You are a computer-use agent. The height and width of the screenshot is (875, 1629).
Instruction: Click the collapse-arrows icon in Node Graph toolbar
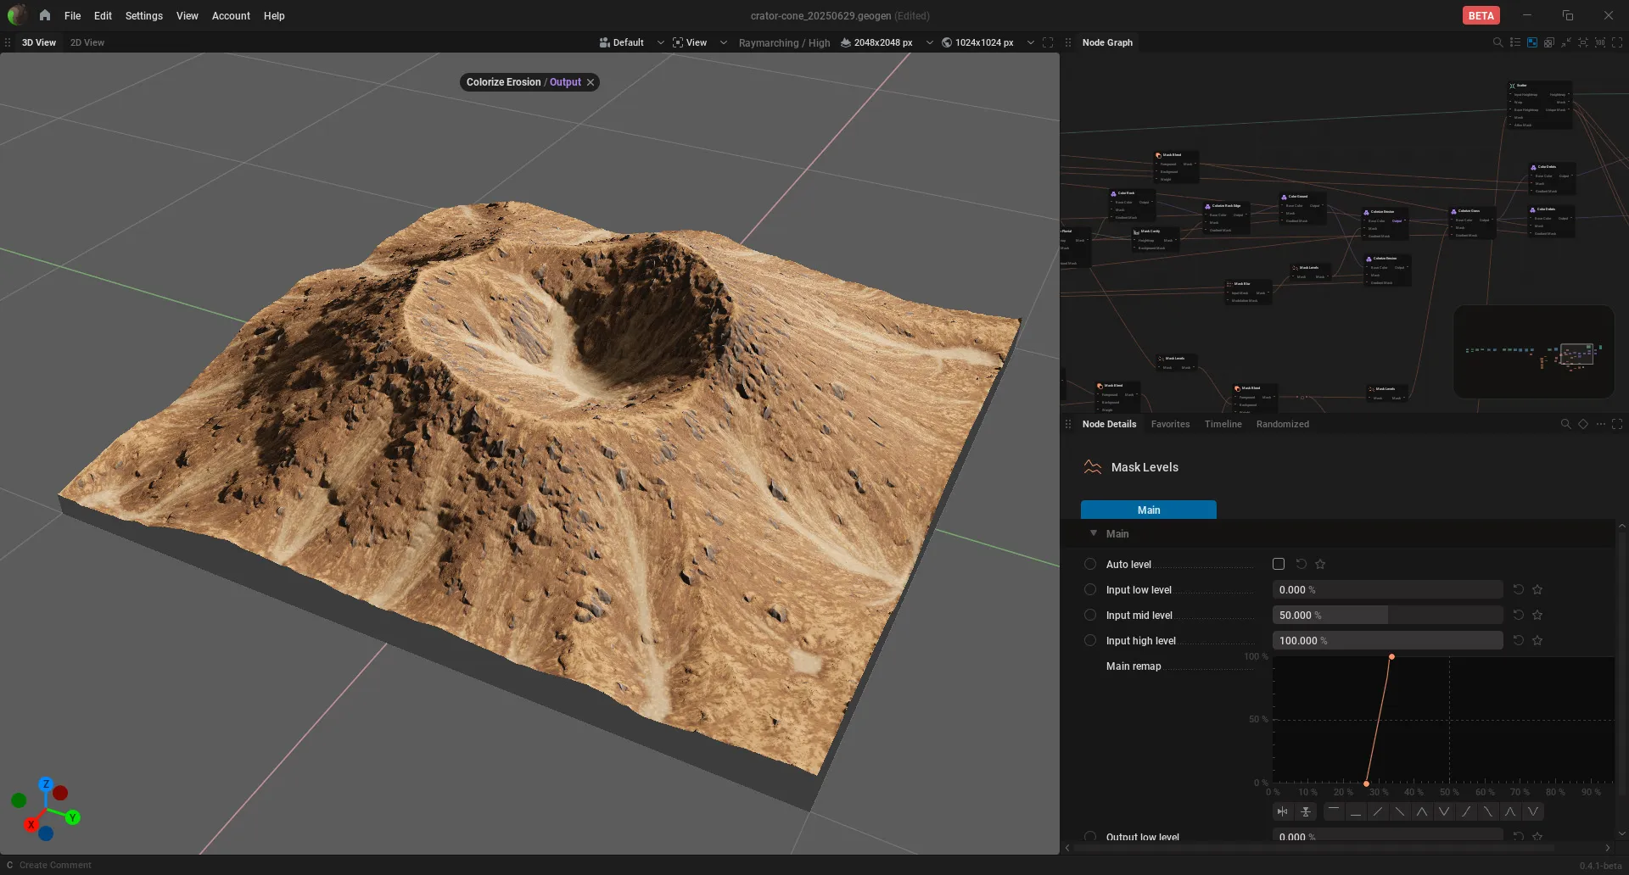point(1566,42)
